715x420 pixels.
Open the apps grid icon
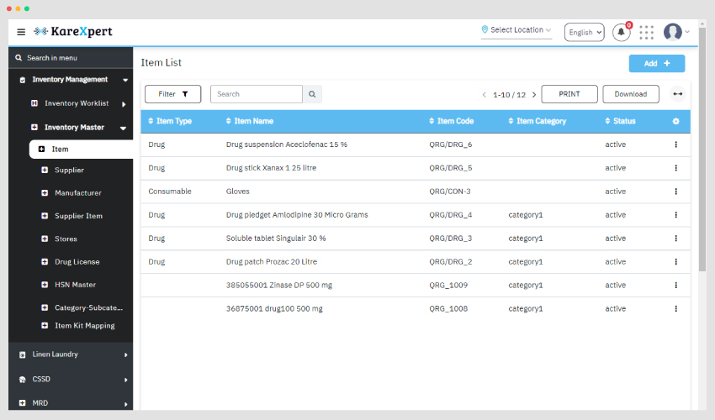tap(646, 33)
